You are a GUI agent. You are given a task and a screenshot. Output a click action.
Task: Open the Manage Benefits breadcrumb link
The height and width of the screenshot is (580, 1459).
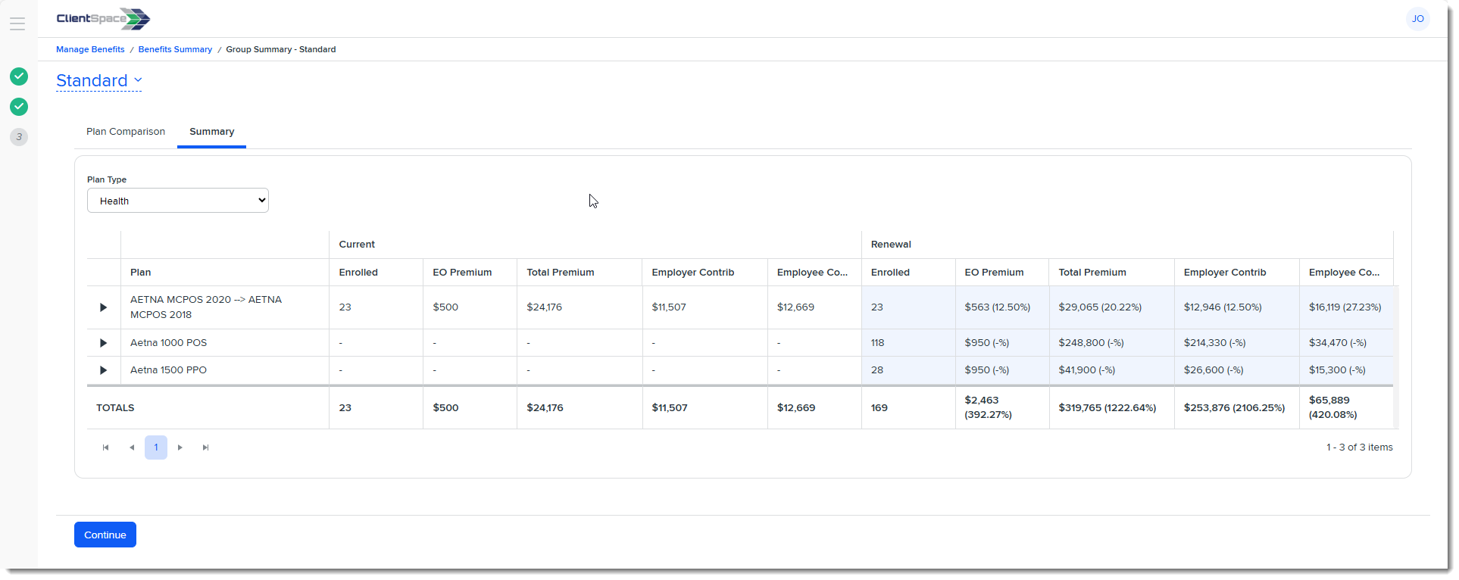tap(90, 49)
